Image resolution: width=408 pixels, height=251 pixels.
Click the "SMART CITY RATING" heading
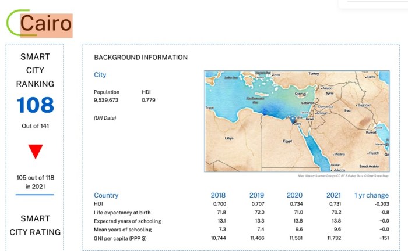[35, 225]
